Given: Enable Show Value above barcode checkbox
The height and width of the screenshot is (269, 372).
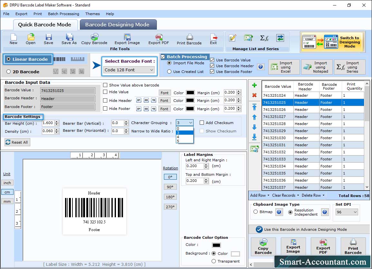Looking at the screenshot, I should click(105, 85).
